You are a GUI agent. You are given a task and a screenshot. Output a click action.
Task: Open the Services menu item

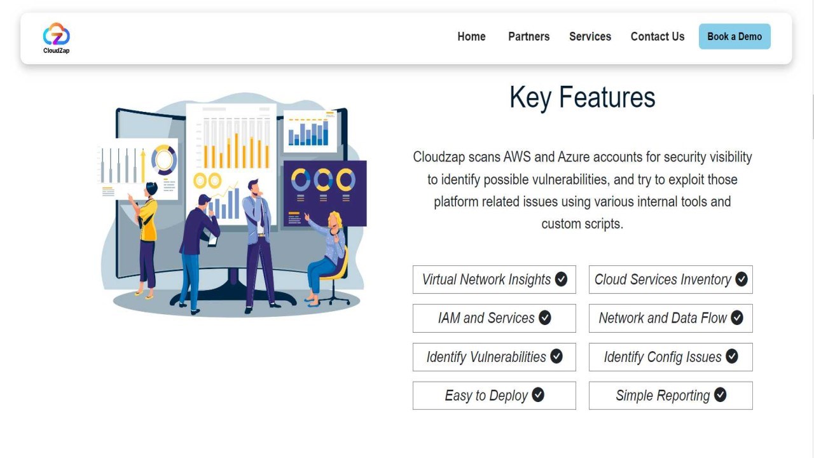pos(590,36)
